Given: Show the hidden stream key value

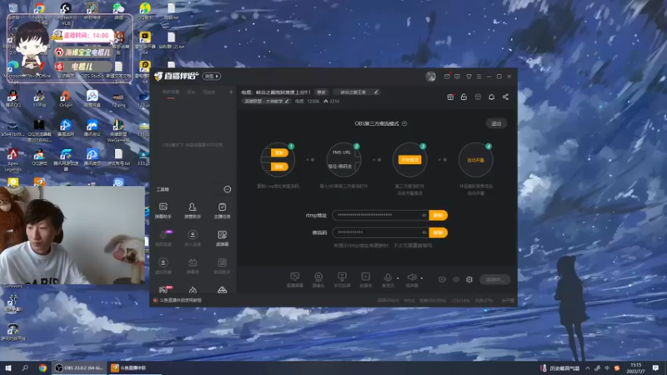Looking at the screenshot, I should (x=424, y=232).
